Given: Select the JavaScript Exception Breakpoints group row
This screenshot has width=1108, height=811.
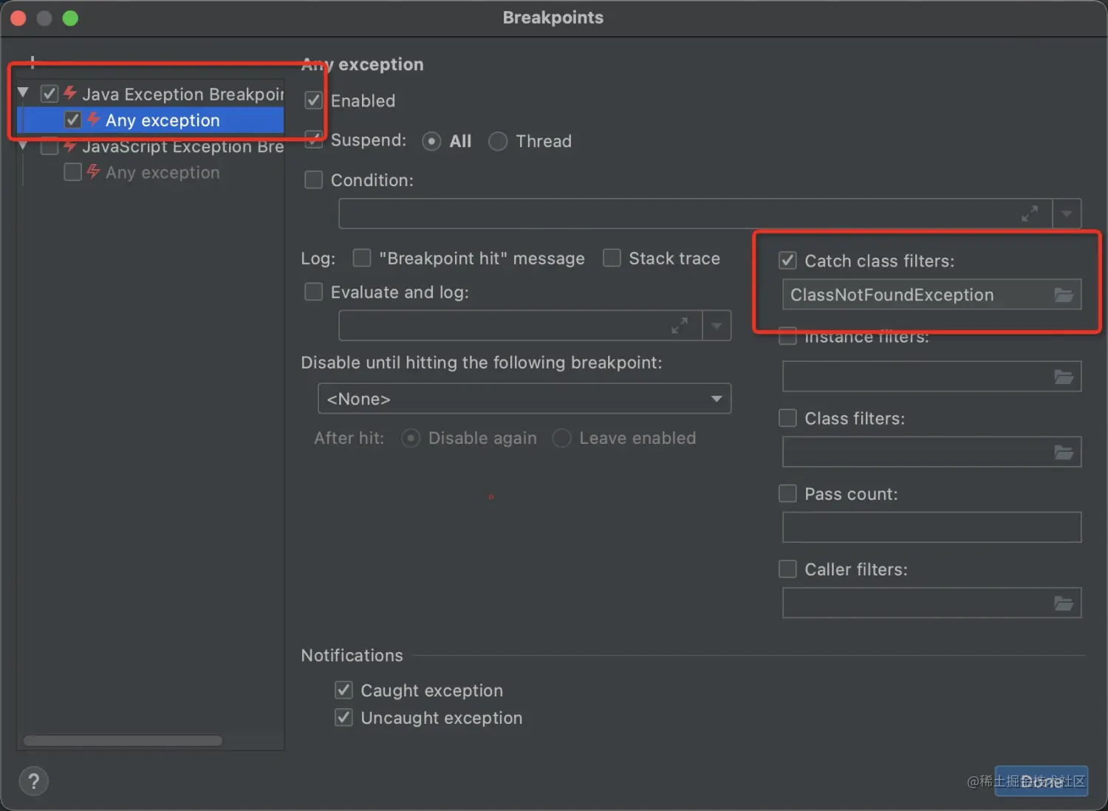Looking at the screenshot, I should (x=151, y=147).
